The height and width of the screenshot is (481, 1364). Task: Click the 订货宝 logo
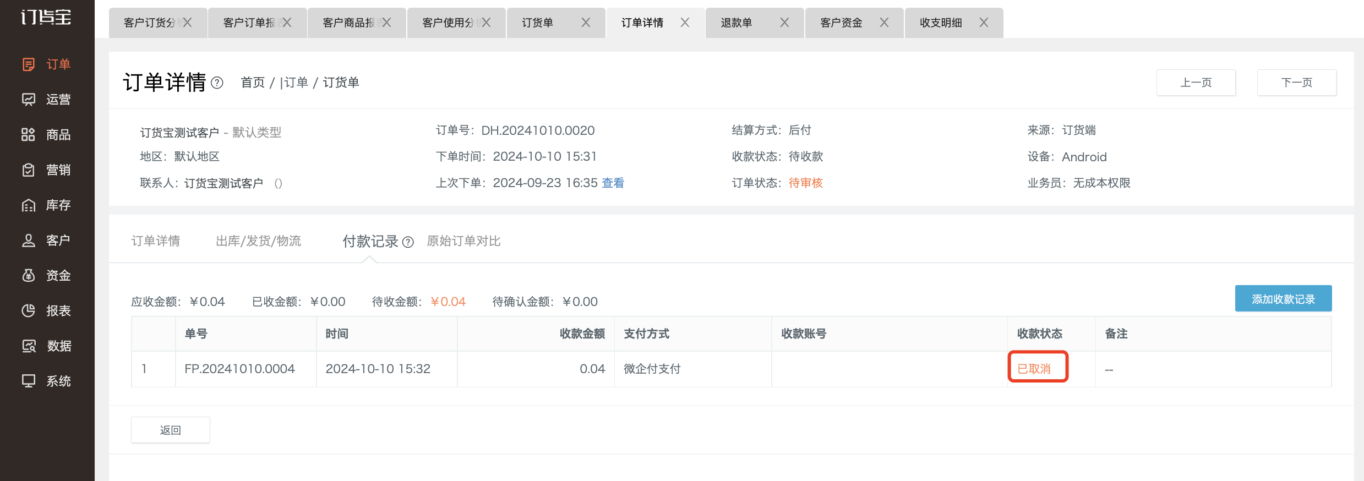[46, 17]
